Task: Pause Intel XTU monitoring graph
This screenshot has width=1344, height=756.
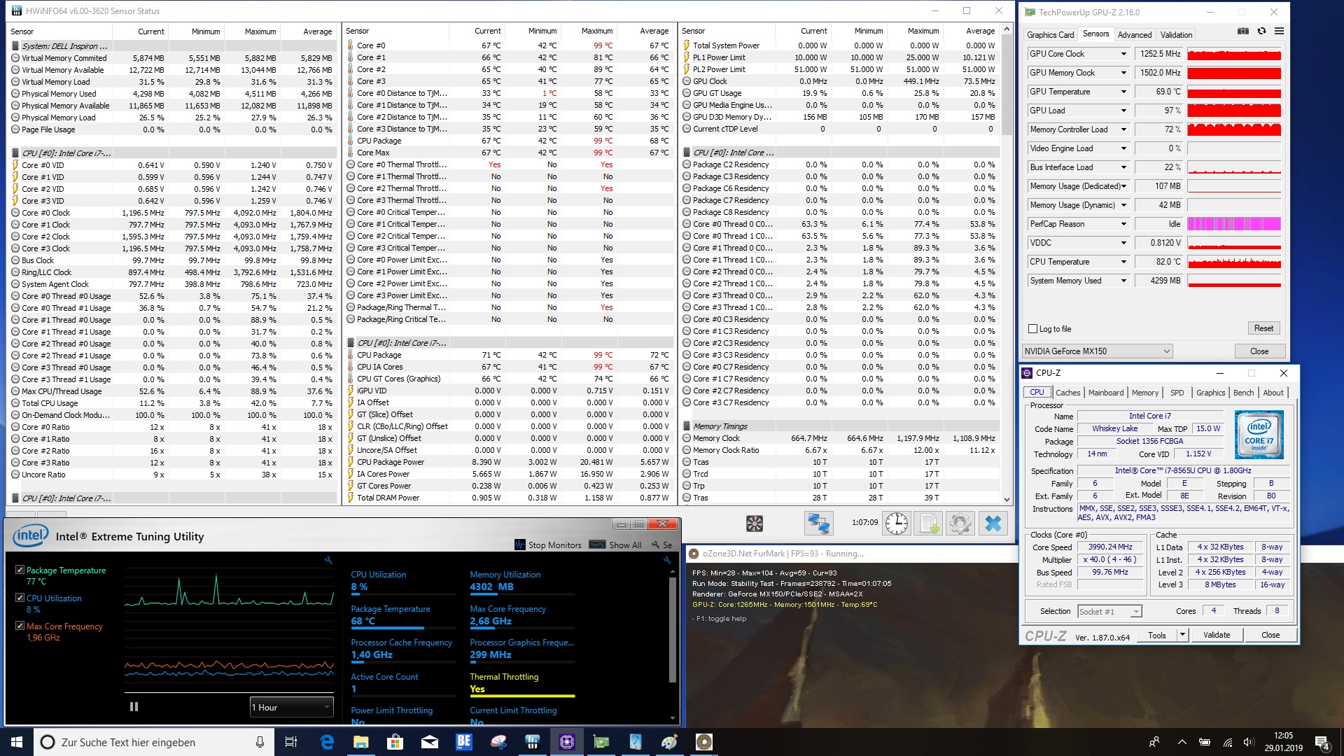Action: click(134, 707)
